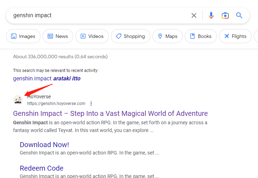Switch to News results
Image resolution: width=258 pixels, height=178 pixels.
coord(58,36)
